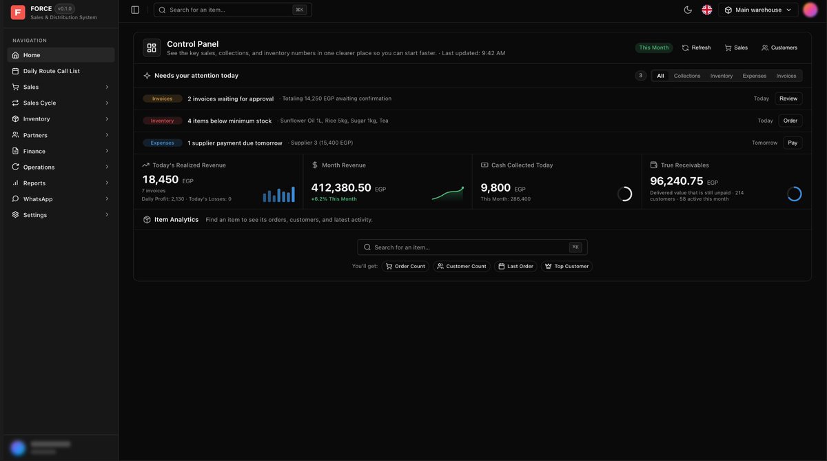Change language via UK flag icon
The image size is (827, 461).
tap(707, 10)
